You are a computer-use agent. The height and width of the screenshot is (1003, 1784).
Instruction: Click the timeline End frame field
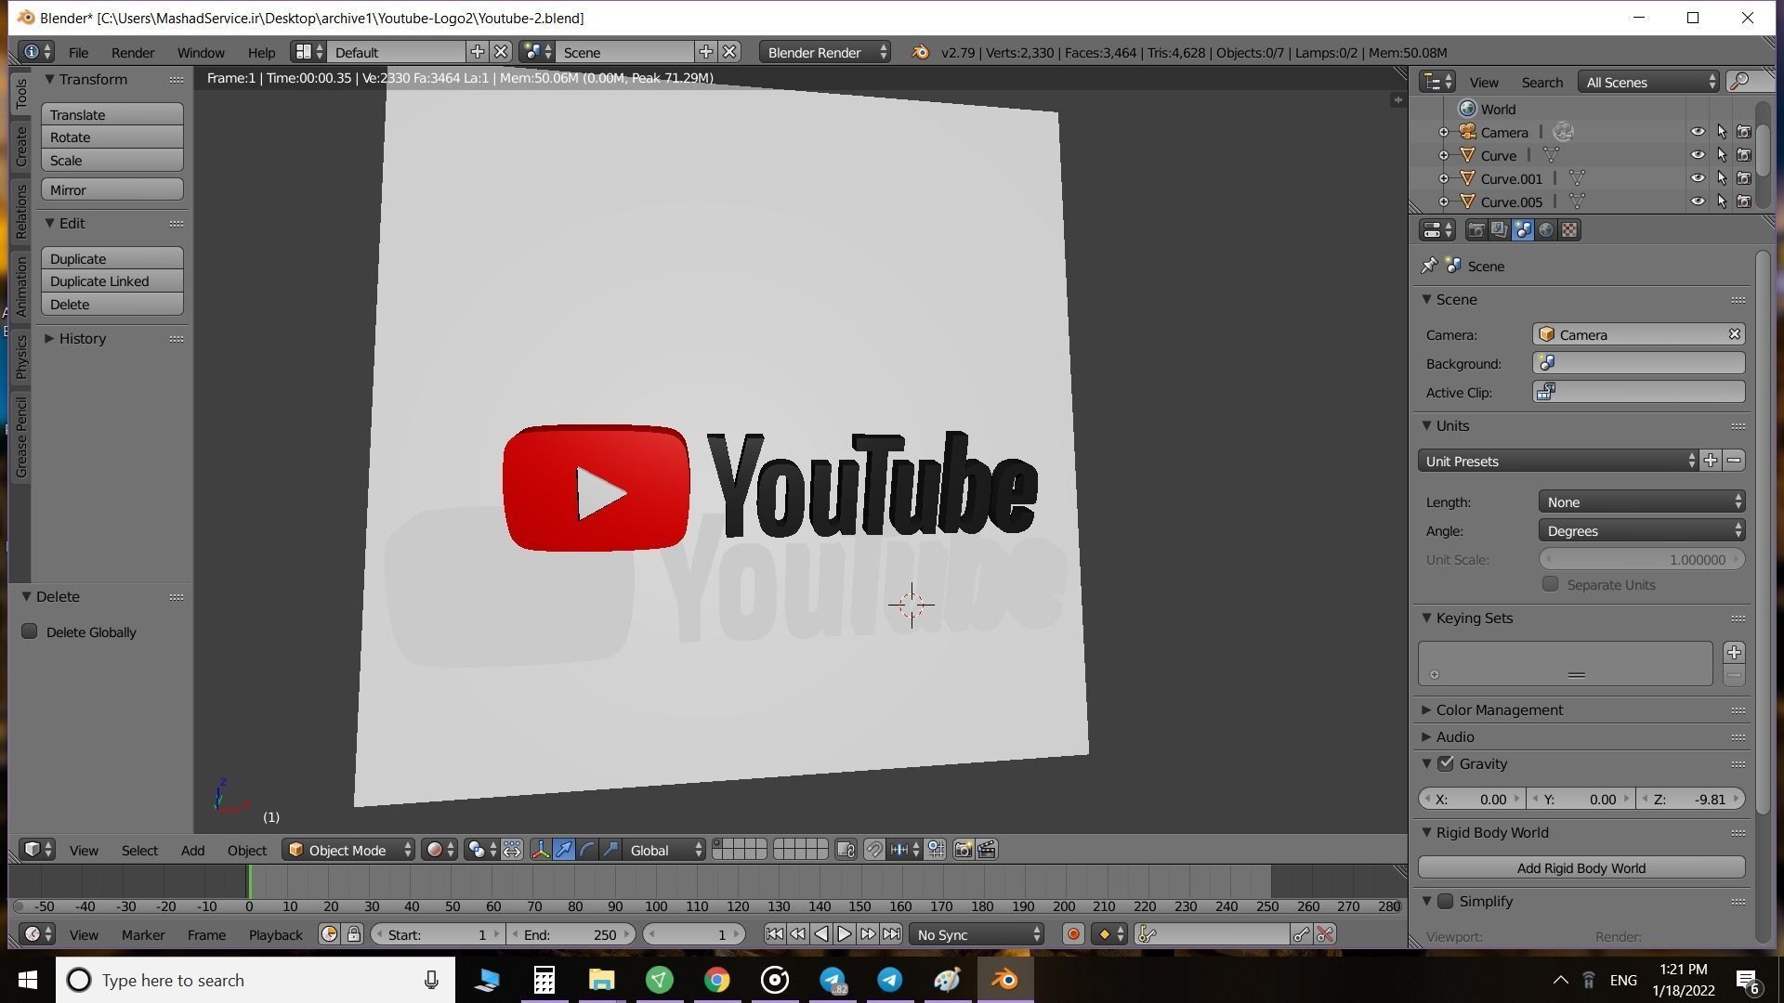[x=571, y=934]
